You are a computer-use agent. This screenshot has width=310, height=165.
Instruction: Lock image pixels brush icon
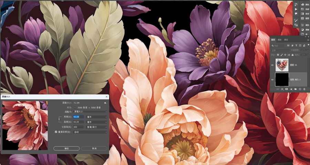[x=282, y=55]
